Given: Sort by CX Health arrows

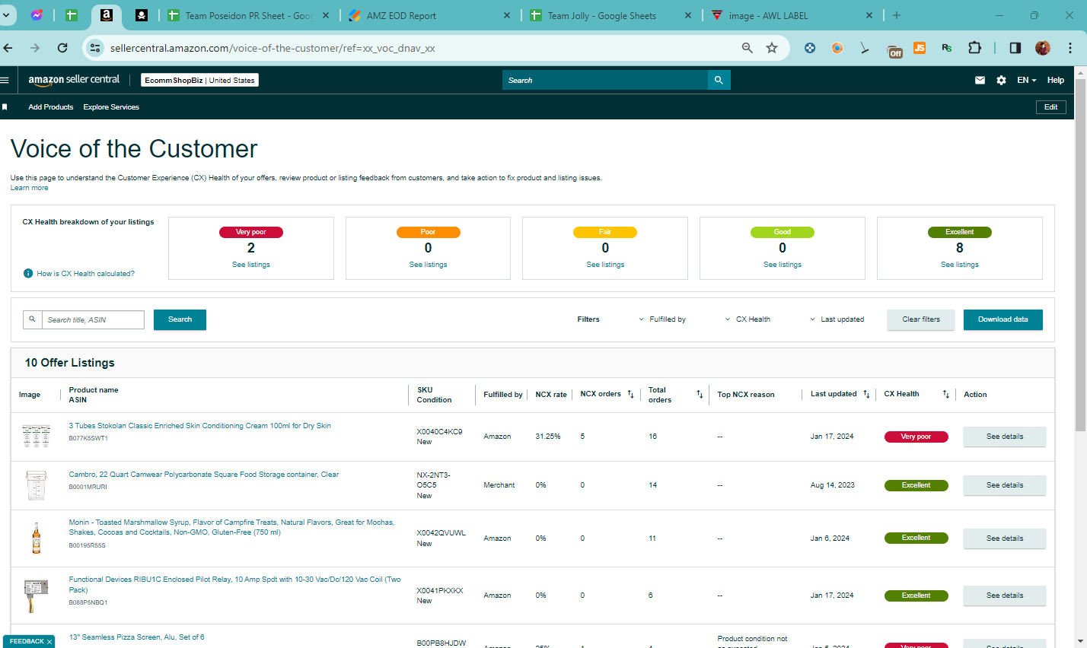Looking at the screenshot, I should tap(945, 394).
